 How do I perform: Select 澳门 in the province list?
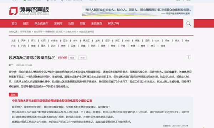153,46
